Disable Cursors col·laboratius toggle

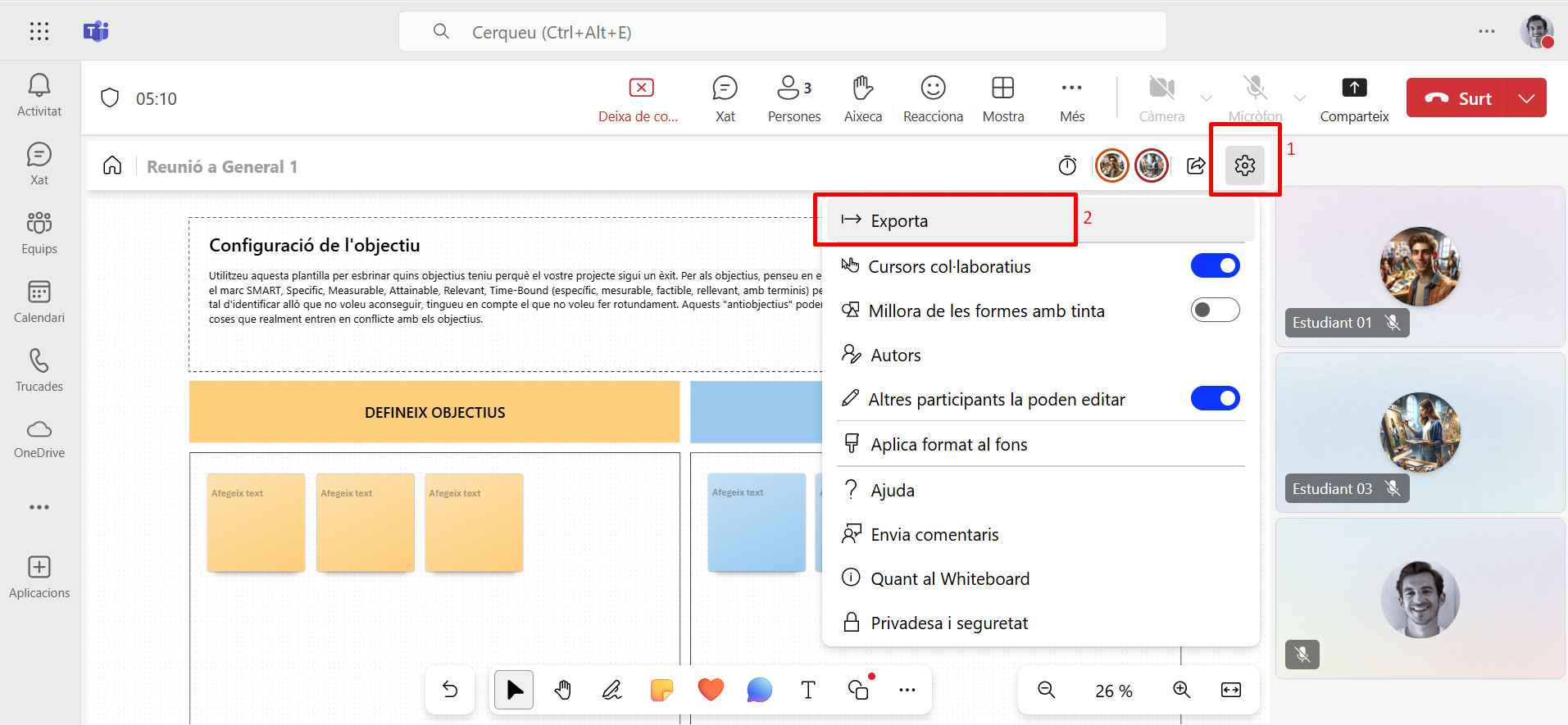pos(1215,266)
